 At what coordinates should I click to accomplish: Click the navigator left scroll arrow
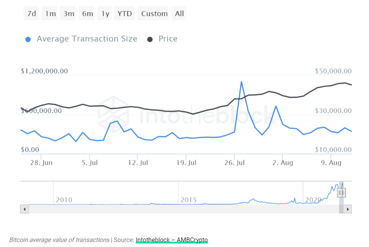[x=25, y=209]
